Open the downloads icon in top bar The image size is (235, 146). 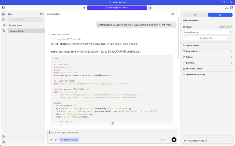pos(226,8)
